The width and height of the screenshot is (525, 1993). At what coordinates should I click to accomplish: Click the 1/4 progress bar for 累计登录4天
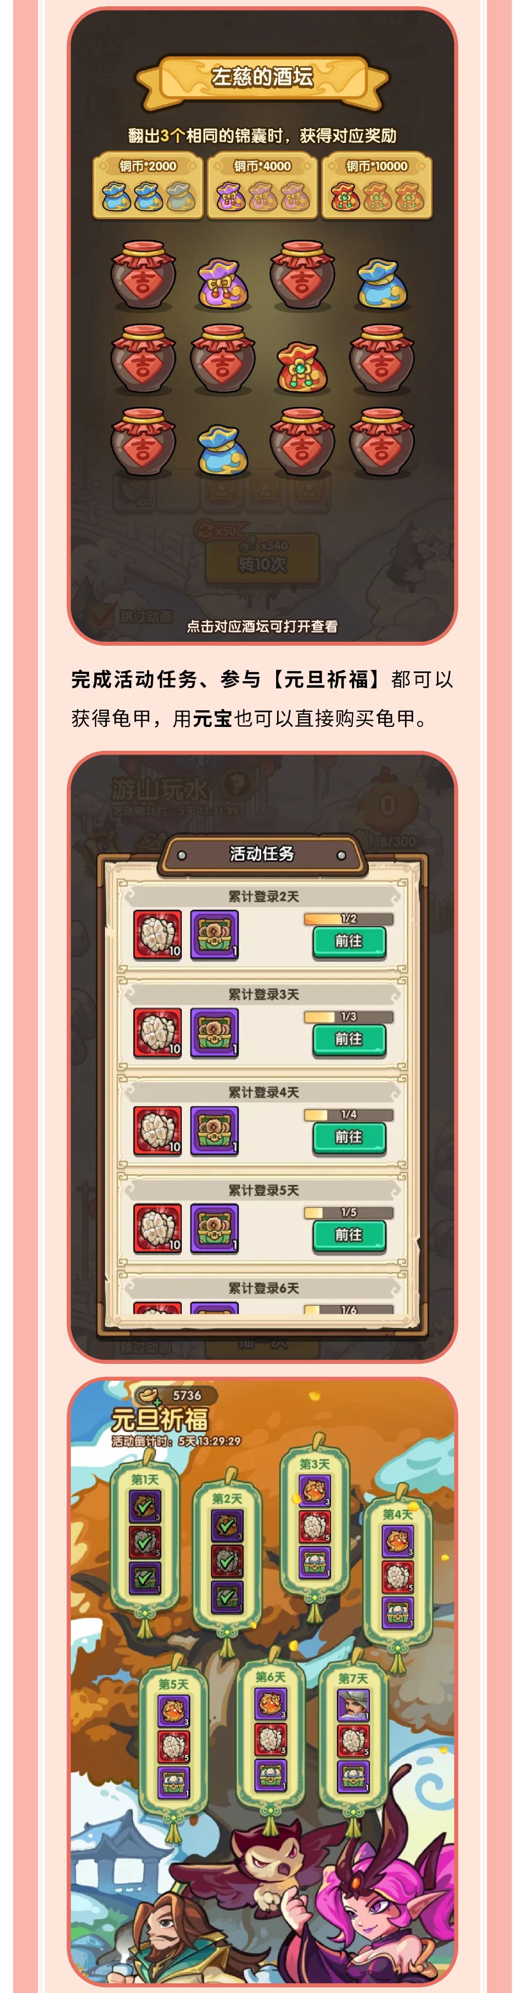(349, 1115)
